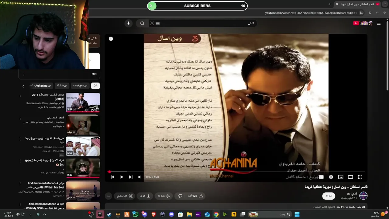Open menu for الميكس الخاص بي
This screenshot has height=219, width=389.
pyautogui.click(x=20, y=118)
